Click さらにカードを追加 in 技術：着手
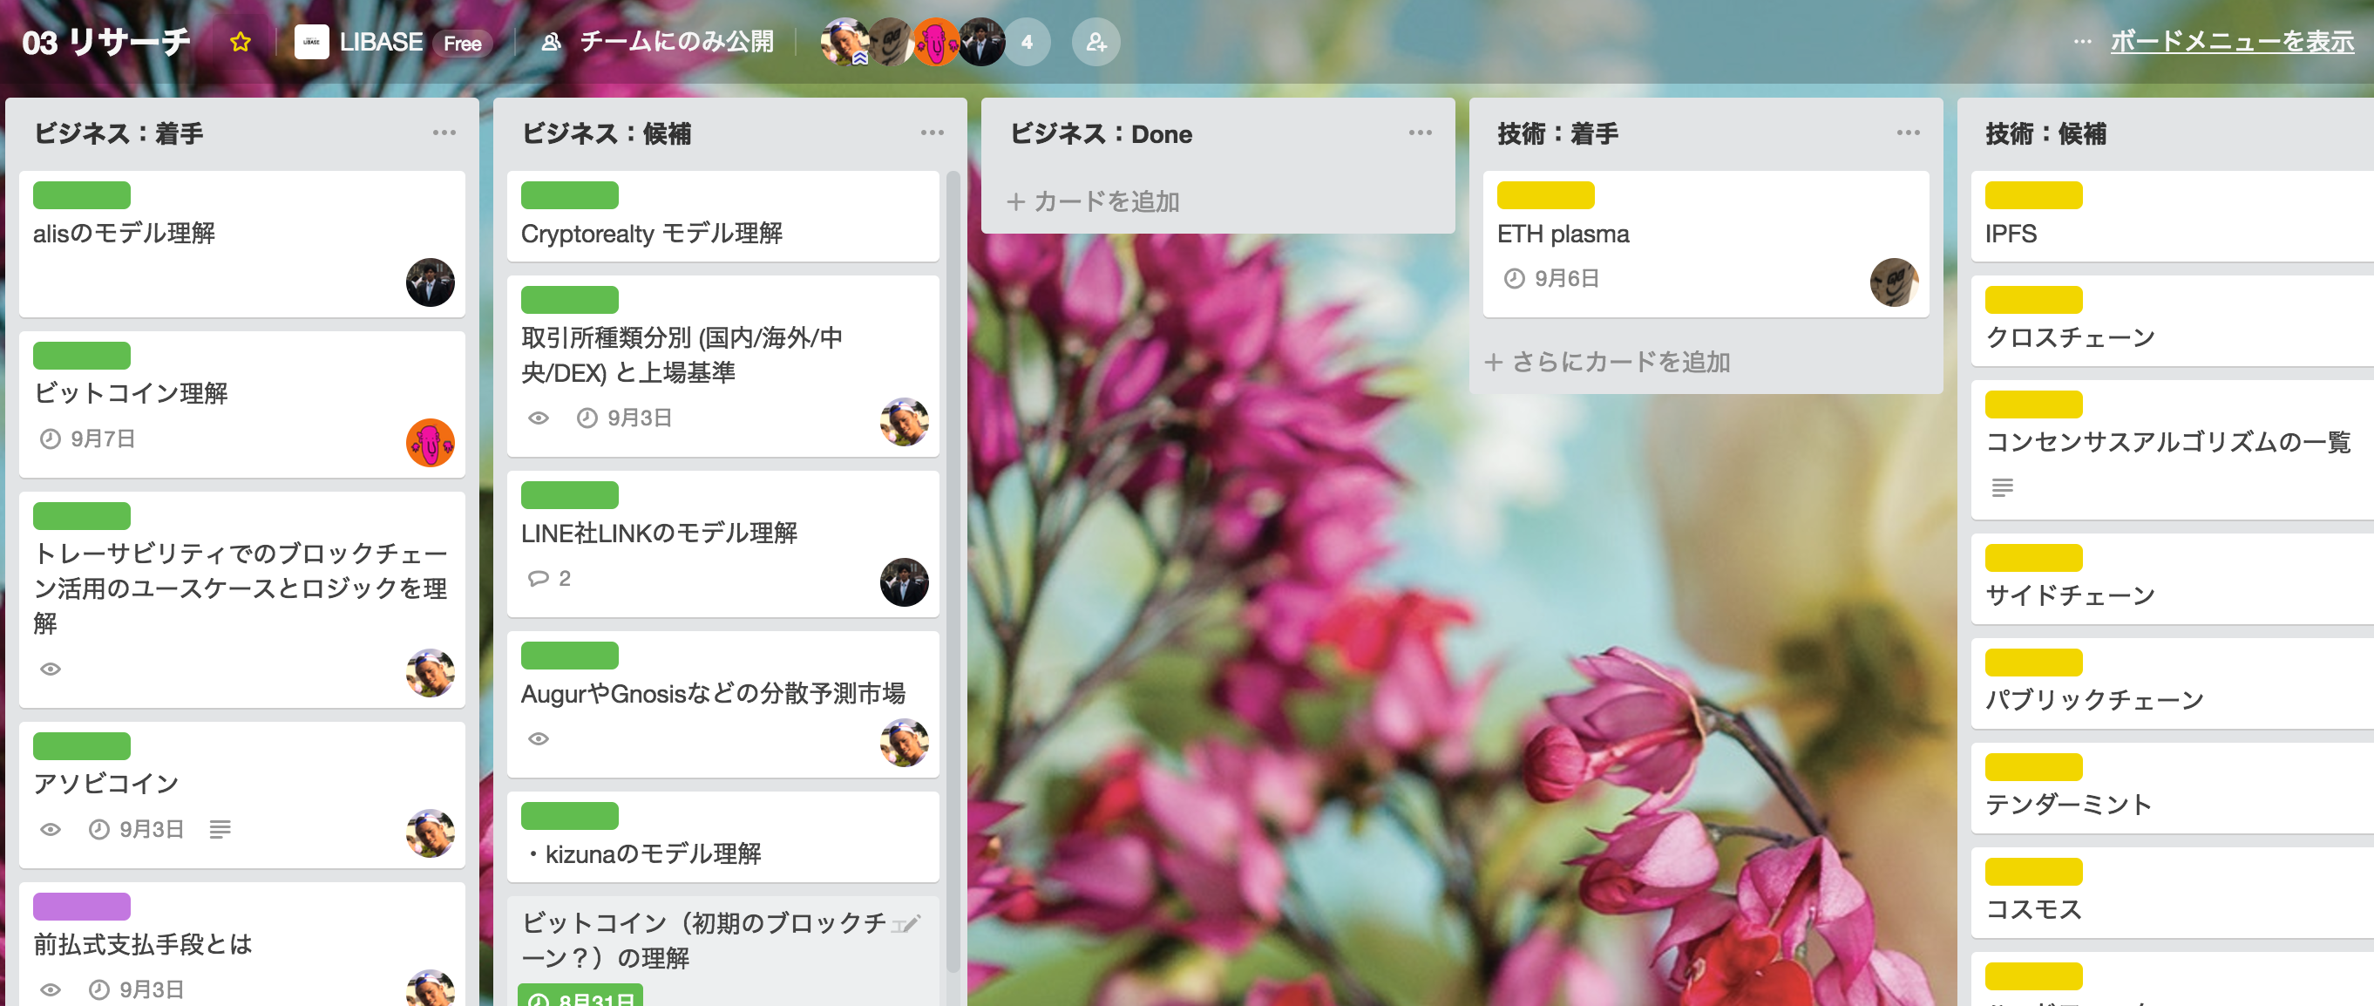 pyautogui.click(x=1607, y=362)
